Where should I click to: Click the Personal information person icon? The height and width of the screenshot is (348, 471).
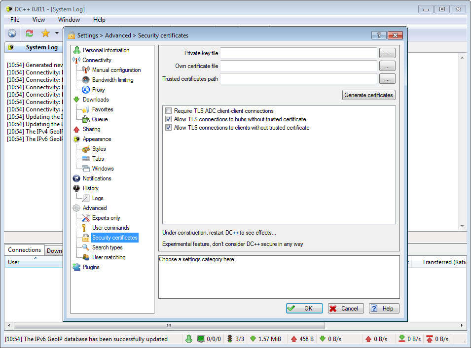76,50
